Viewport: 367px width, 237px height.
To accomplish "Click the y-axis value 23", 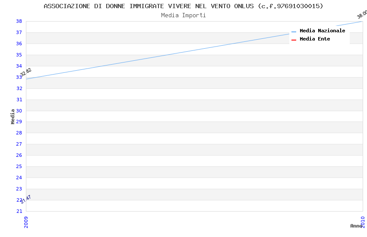I will pyautogui.click(x=19, y=189).
